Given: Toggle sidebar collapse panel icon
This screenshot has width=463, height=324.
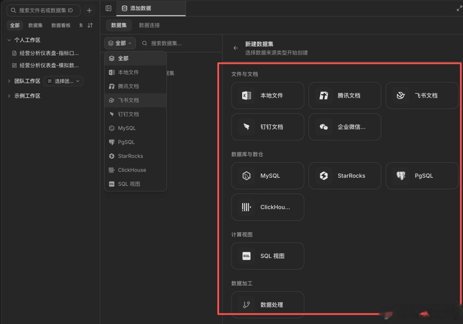Looking at the screenshot, I should 108,8.
